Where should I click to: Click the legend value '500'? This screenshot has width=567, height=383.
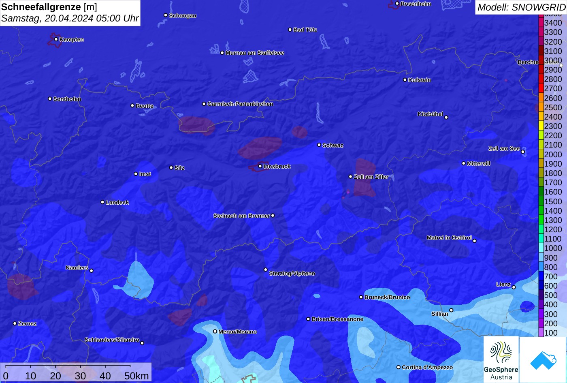(x=551, y=295)
